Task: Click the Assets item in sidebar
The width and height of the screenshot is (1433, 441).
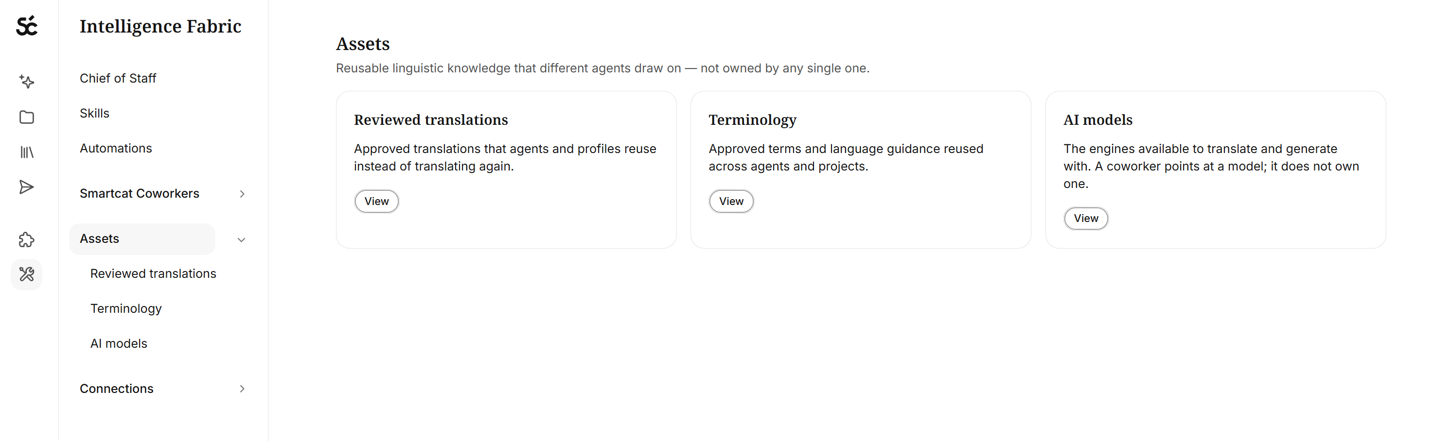Action: point(142,239)
